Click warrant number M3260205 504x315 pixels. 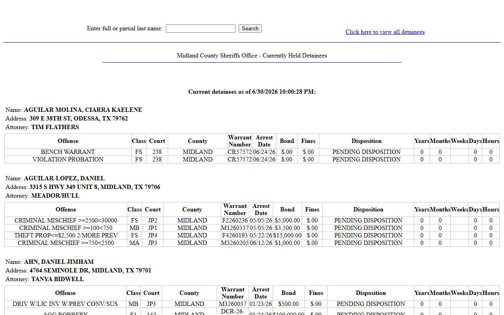tap(235, 243)
